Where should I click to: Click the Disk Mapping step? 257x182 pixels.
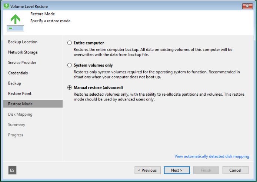[20, 115]
